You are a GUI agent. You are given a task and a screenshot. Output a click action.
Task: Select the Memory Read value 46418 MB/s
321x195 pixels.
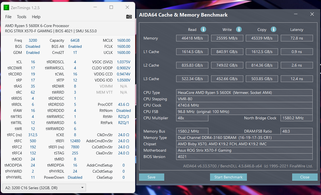point(192,38)
